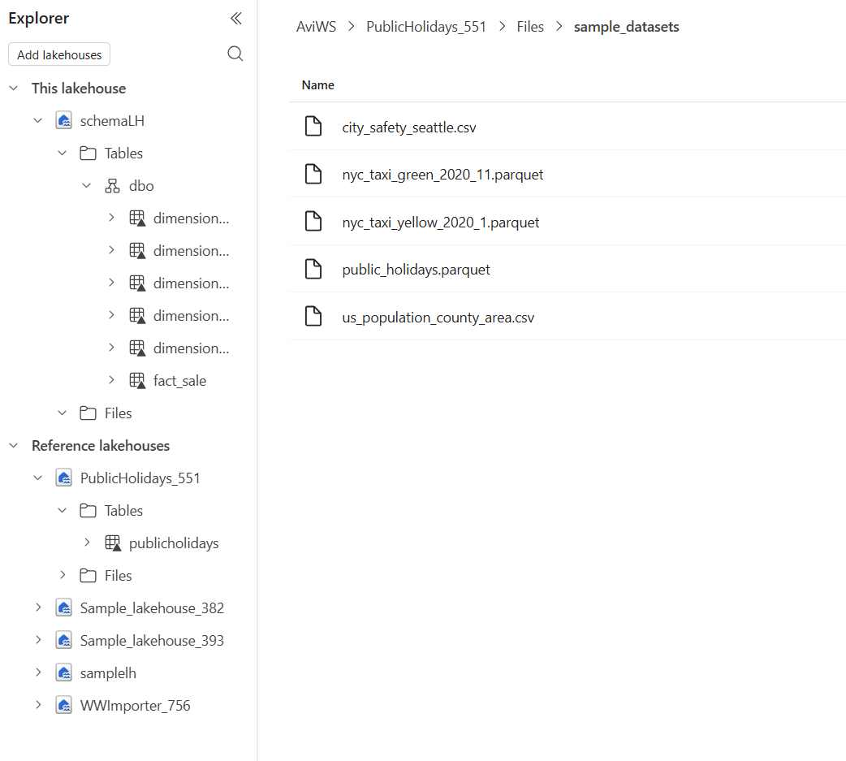Expand the Sample_lakehouse_382 tree item
The image size is (846, 761).
coord(38,608)
